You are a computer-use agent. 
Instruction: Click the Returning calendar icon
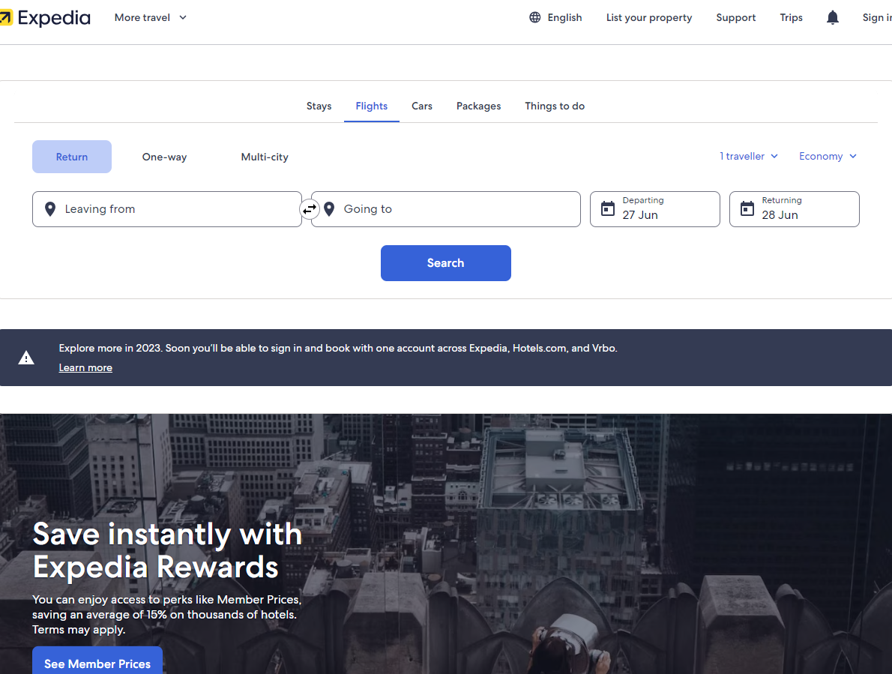point(747,209)
